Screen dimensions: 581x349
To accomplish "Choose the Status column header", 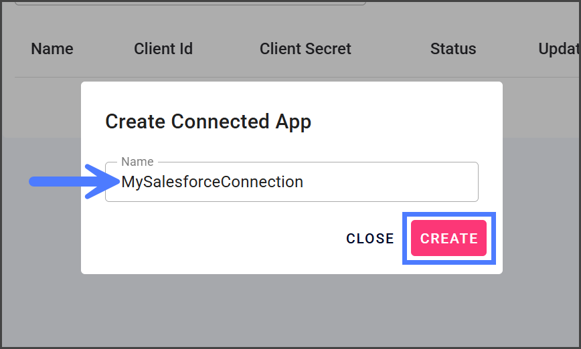I will (453, 49).
